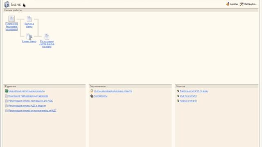Open the Советы tips button
Screen dimensions: 262x147
click(232, 4)
